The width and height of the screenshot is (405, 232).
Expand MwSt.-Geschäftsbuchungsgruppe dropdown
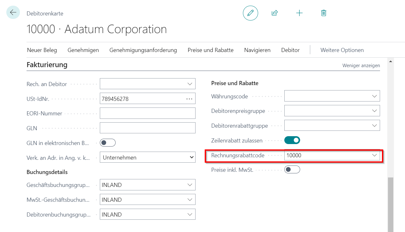(190, 200)
